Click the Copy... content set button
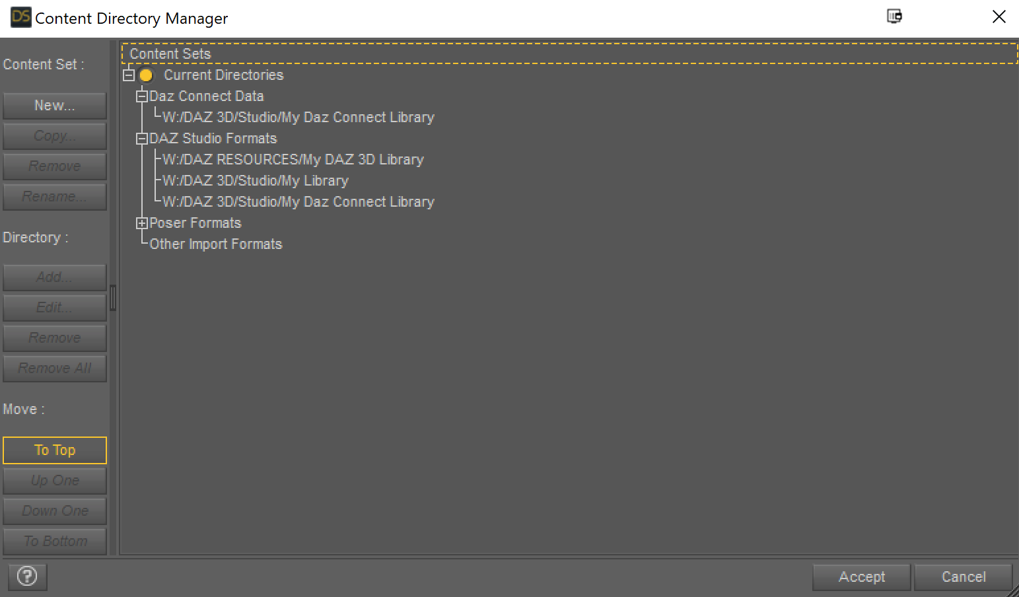Screen dimensions: 1019x597 tap(55, 136)
